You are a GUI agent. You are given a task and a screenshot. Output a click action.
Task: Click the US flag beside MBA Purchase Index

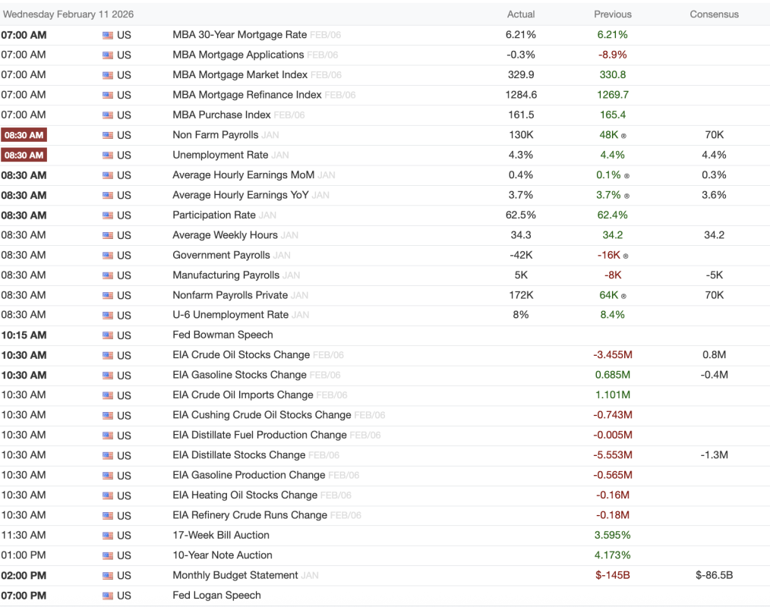click(x=108, y=115)
